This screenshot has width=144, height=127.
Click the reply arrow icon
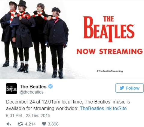point(9,124)
